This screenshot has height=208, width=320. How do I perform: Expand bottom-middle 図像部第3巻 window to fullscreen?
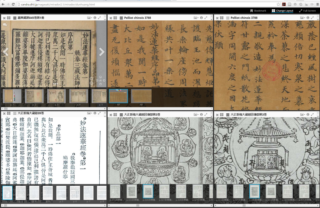(206, 115)
